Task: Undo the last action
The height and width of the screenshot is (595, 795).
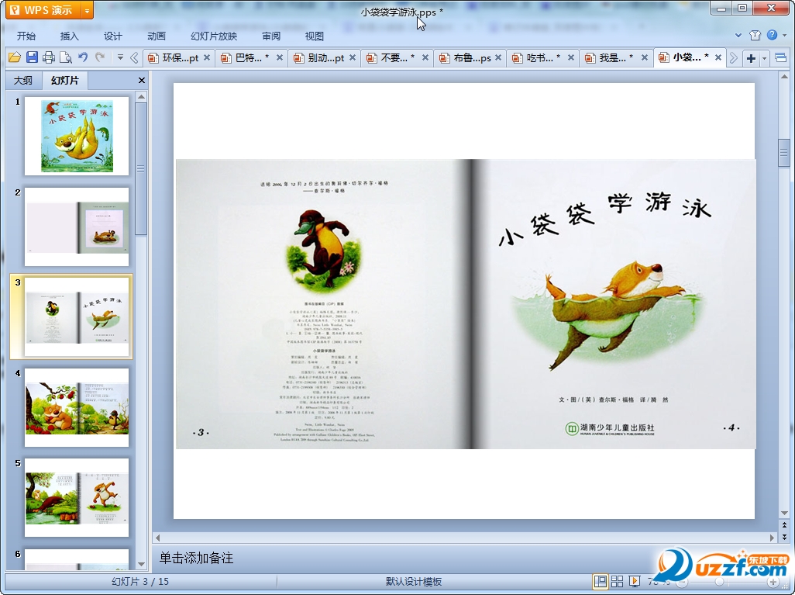Action: (x=83, y=57)
